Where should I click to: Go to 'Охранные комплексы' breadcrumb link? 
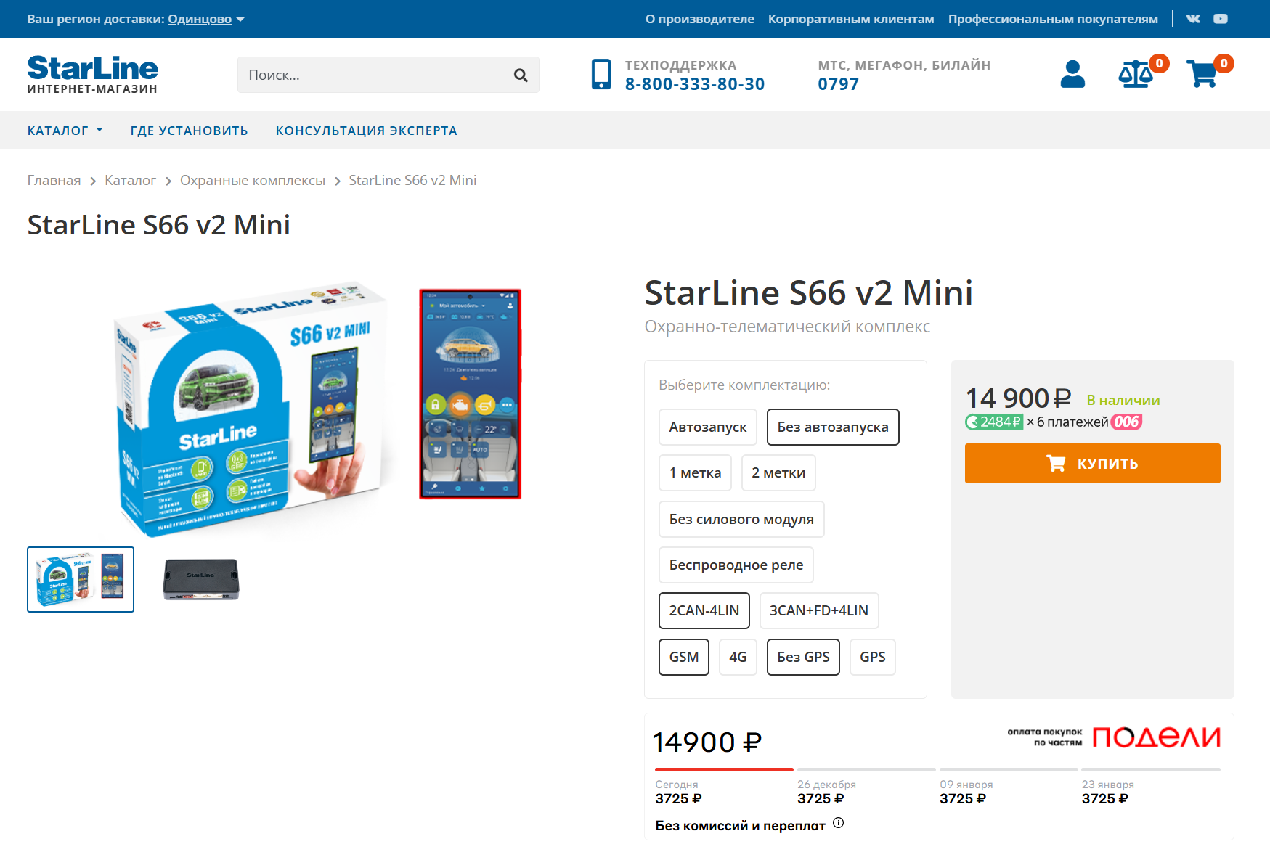(252, 181)
